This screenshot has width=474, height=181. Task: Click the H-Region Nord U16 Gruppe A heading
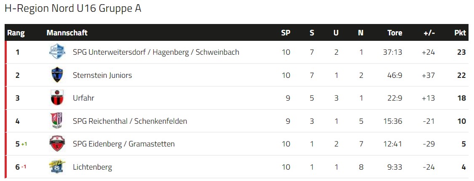tap(73, 8)
